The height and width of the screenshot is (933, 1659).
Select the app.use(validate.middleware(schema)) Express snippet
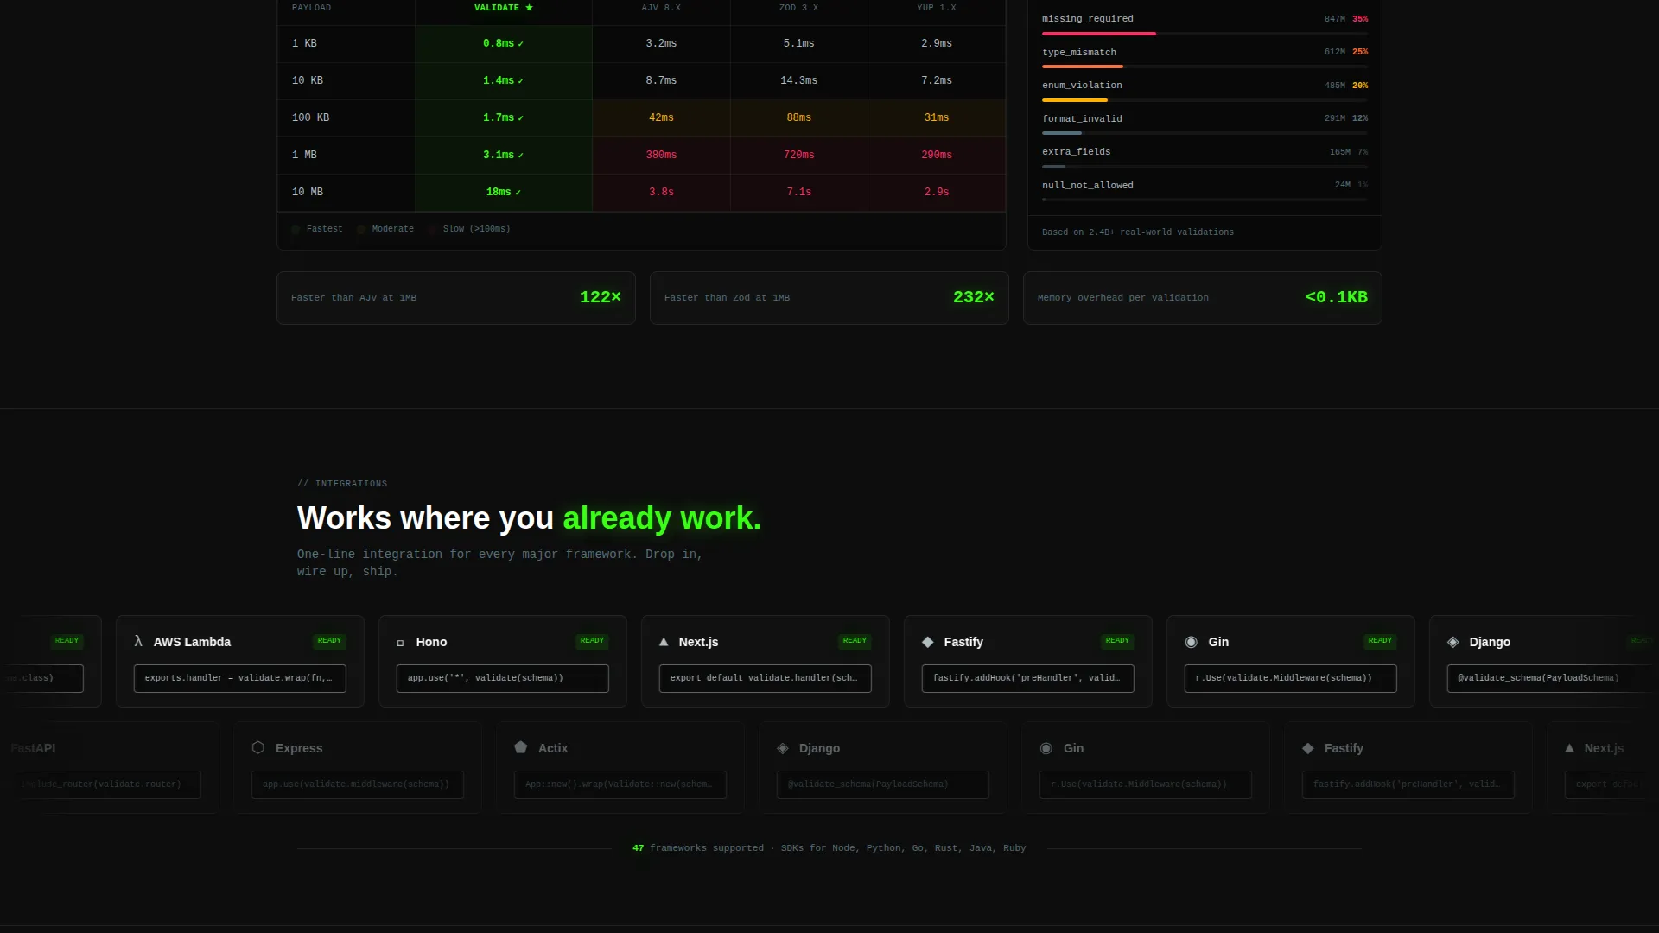tap(358, 784)
